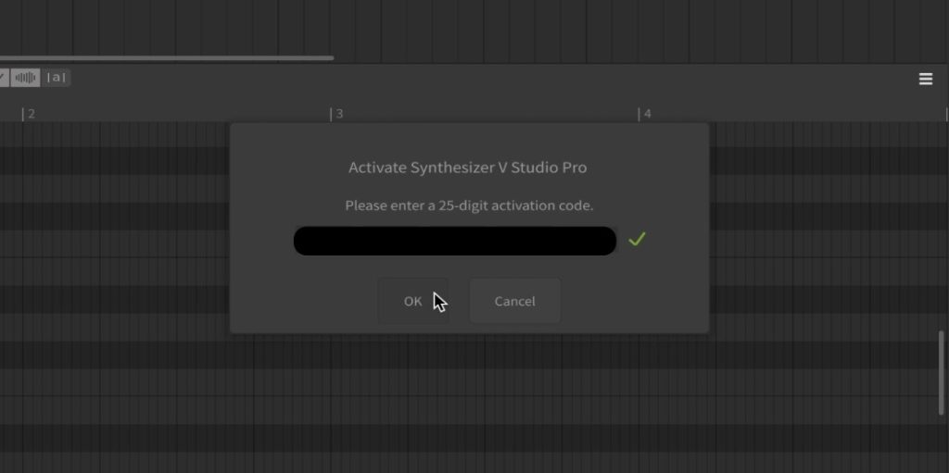This screenshot has height=473, width=949.
Task: Jump to measure 4 on the ruler
Action: [646, 114]
